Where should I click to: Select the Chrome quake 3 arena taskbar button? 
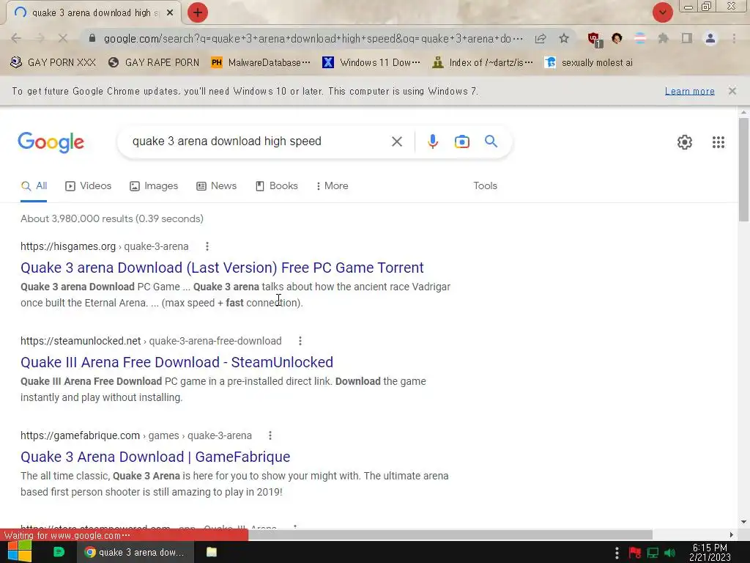coord(135,553)
